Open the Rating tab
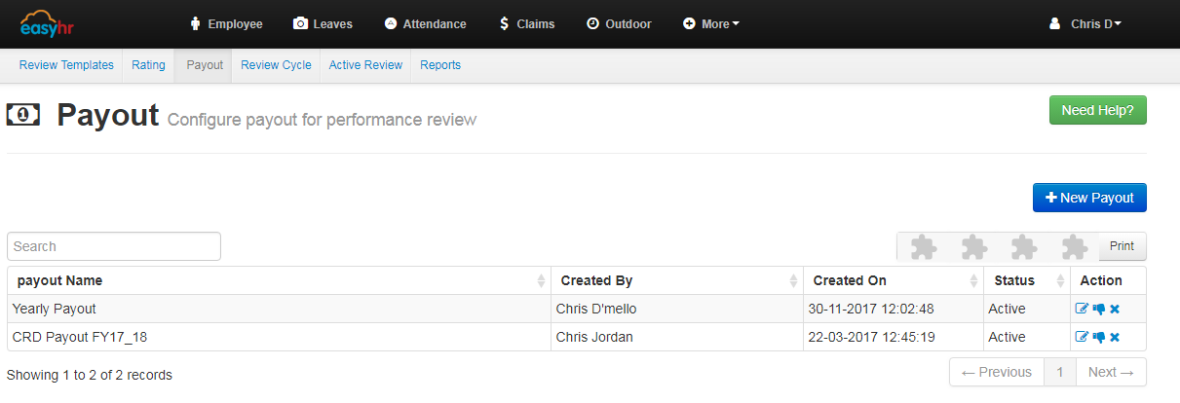This screenshot has width=1180, height=403. 148,65
